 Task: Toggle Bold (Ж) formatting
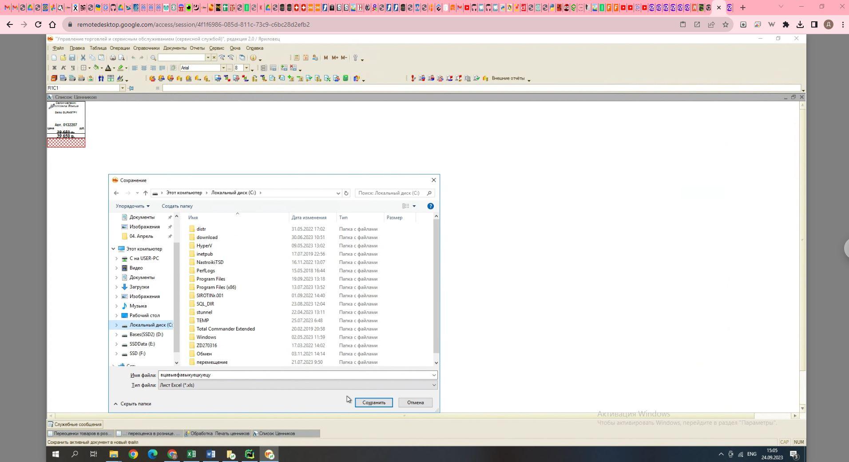point(54,68)
